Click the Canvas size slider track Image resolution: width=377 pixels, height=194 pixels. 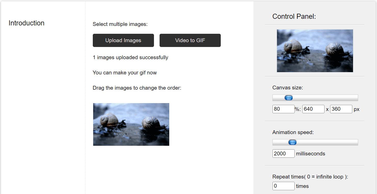315,98
